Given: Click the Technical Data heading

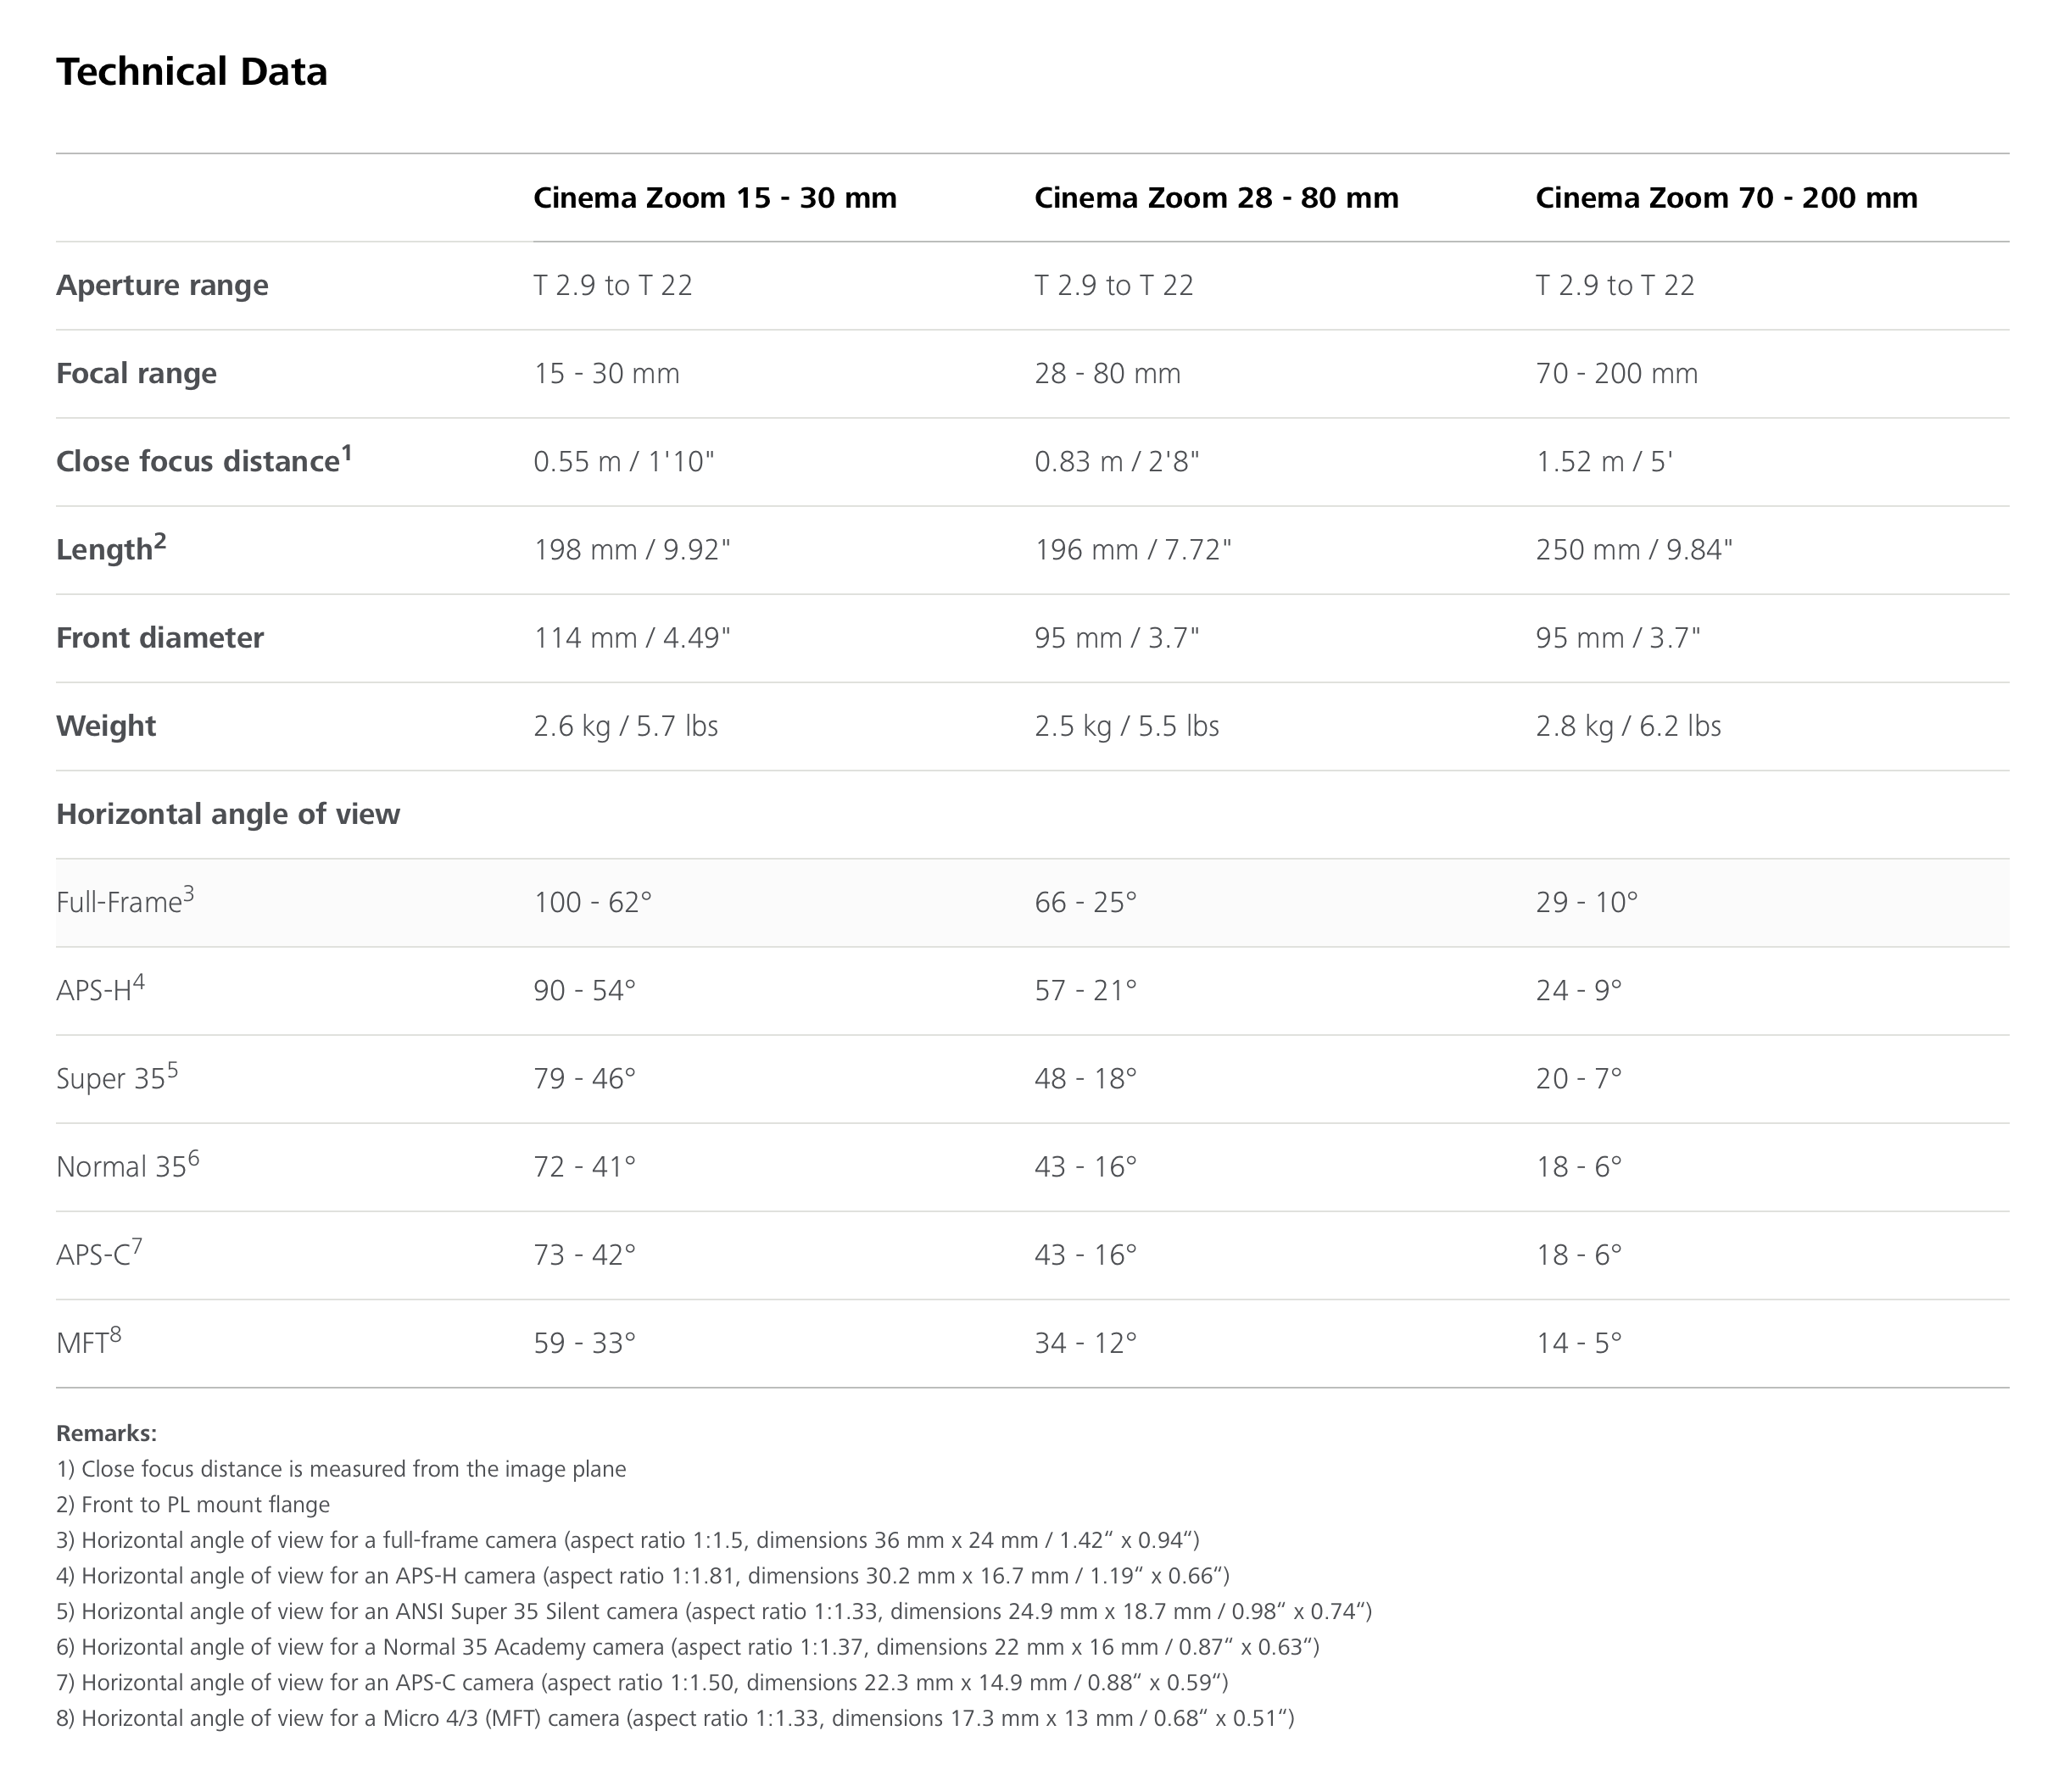Looking at the screenshot, I should point(191,72).
